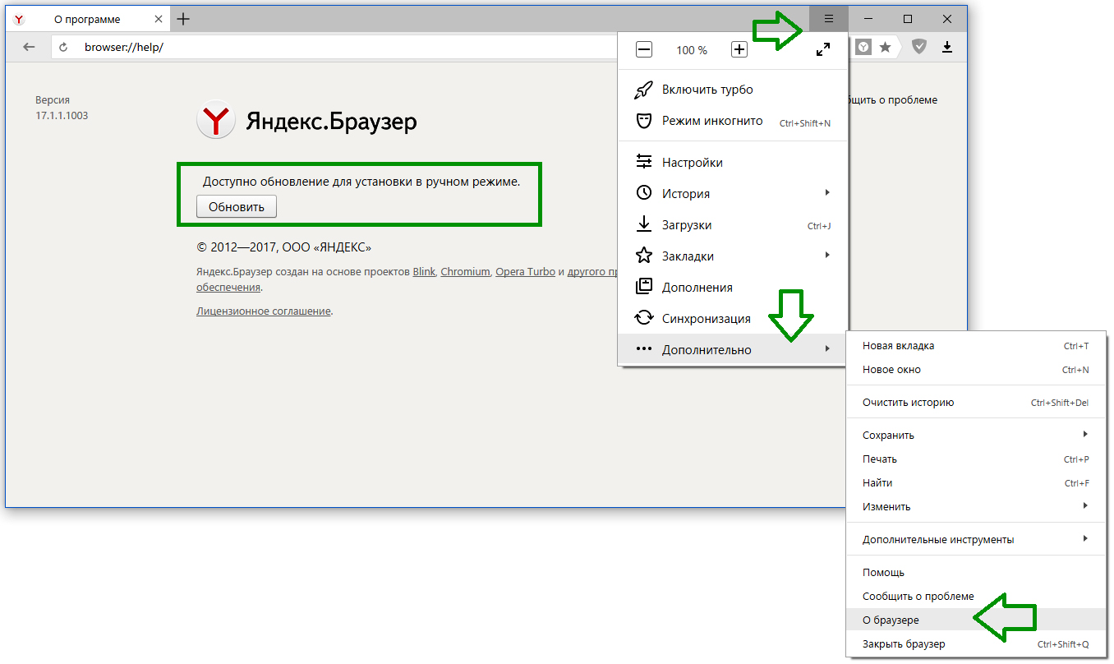Enter fullscreen with the expand arrows icon
Image resolution: width=1114 pixels, height=664 pixels.
point(822,50)
